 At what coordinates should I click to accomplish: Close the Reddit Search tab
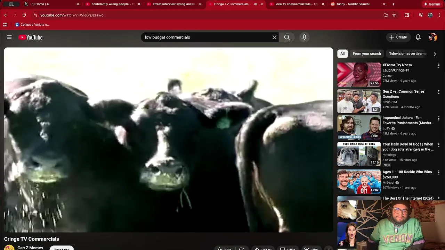coord(384,4)
